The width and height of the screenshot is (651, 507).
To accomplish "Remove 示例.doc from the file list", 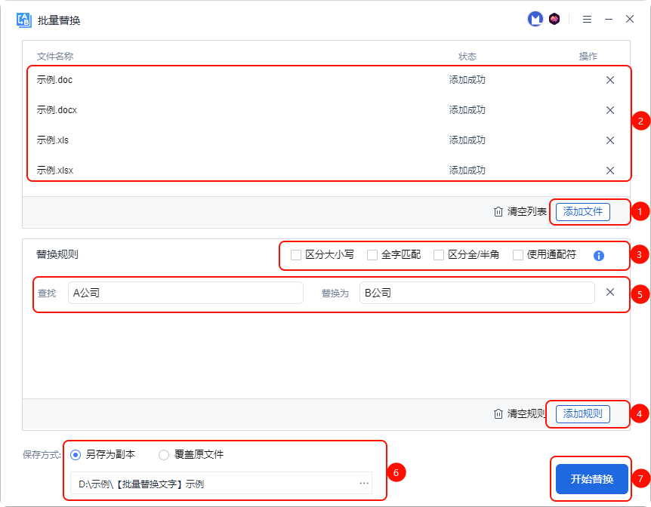I will click(609, 80).
